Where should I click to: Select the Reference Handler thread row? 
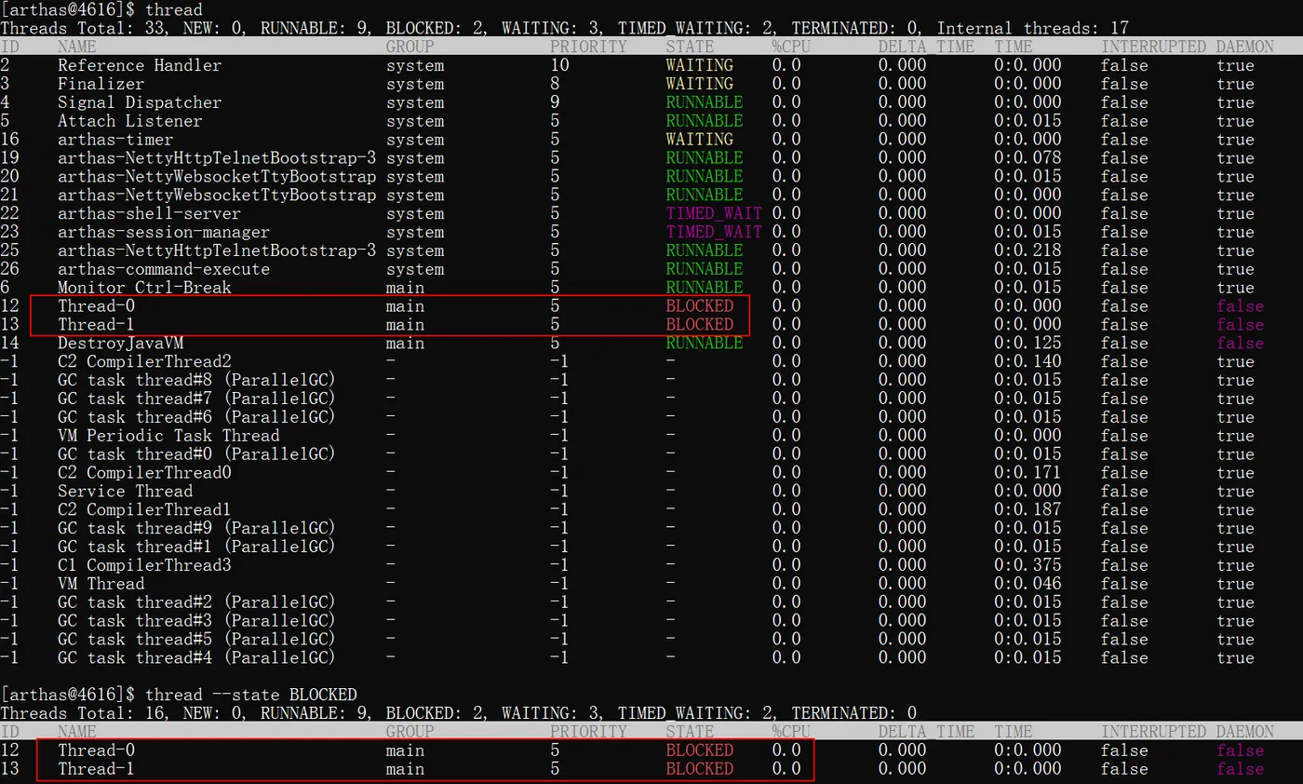point(651,65)
